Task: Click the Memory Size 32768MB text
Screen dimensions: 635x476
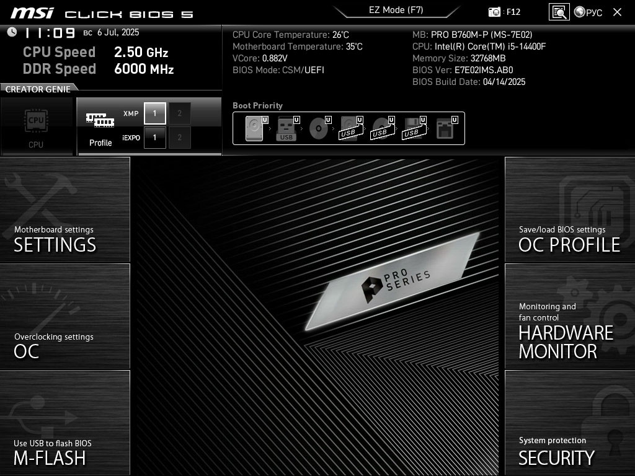Action: click(459, 58)
